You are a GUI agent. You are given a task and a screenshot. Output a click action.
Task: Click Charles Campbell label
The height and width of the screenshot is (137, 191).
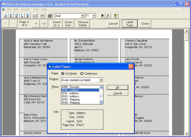[145, 48]
